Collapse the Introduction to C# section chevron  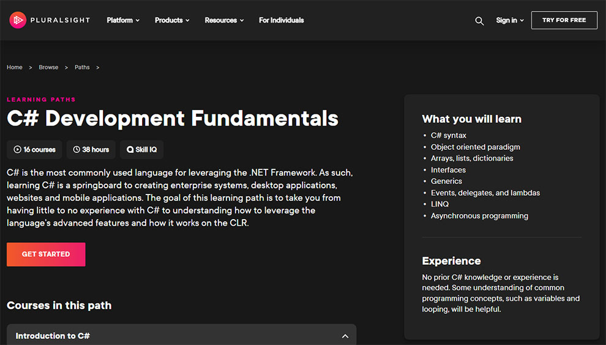click(345, 336)
